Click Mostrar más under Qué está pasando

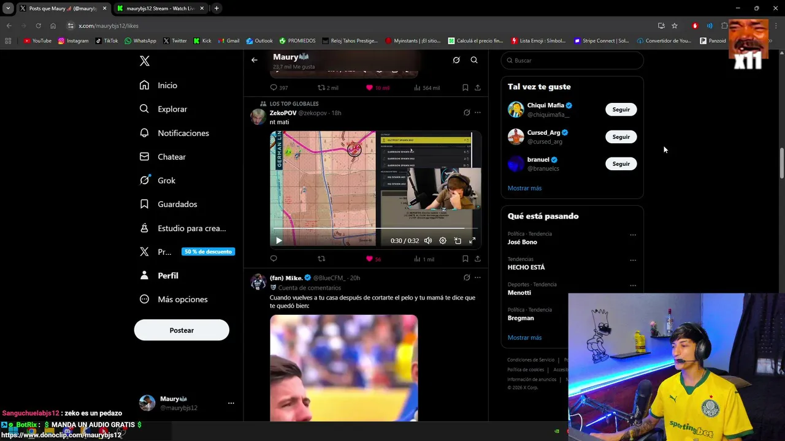(x=524, y=337)
